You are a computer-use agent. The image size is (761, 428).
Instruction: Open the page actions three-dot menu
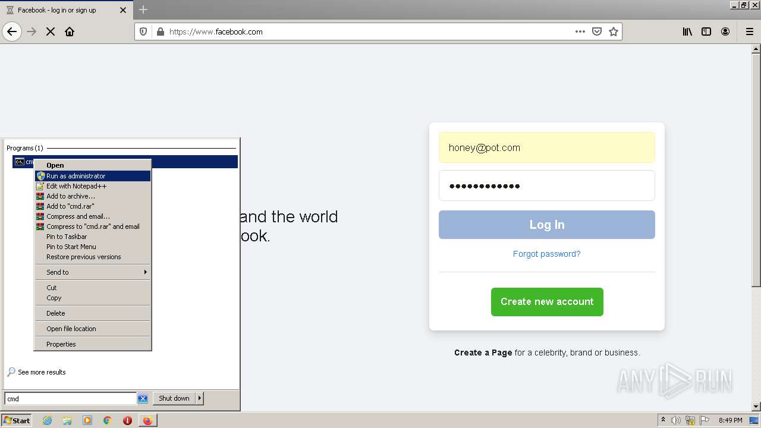(580, 32)
